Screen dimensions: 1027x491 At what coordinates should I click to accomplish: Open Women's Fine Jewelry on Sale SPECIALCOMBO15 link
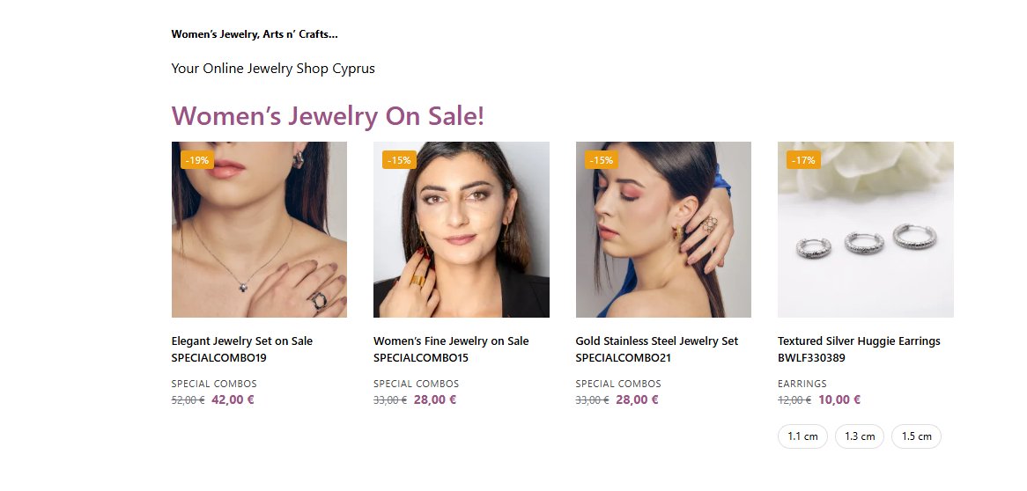coord(450,349)
